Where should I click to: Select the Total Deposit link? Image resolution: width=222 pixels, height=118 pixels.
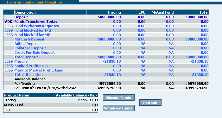tap(26, 57)
